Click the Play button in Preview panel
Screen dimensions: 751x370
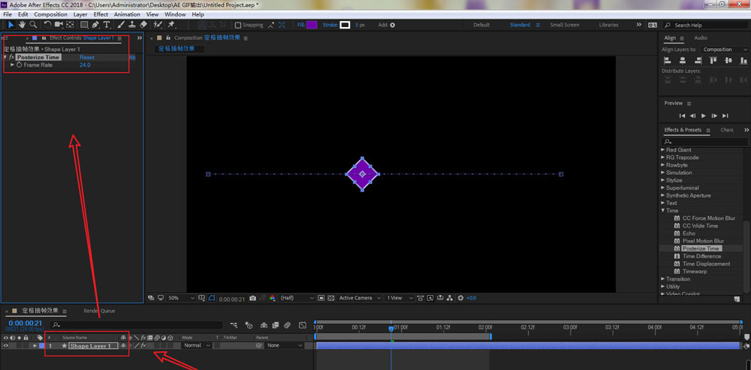[704, 116]
